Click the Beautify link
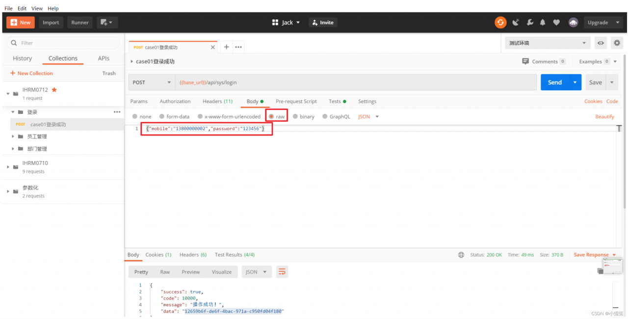This screenshot has height=319, width=628. 604,117
